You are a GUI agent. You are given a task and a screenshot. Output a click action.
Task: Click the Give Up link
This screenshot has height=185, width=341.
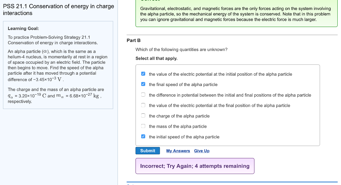pyautogui.click(x=202, y=151)
